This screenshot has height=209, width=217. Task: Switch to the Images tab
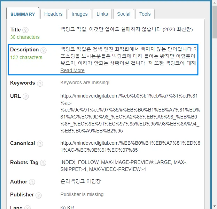coord(79,14)
